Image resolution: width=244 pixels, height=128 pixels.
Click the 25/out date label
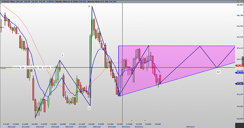55,127
